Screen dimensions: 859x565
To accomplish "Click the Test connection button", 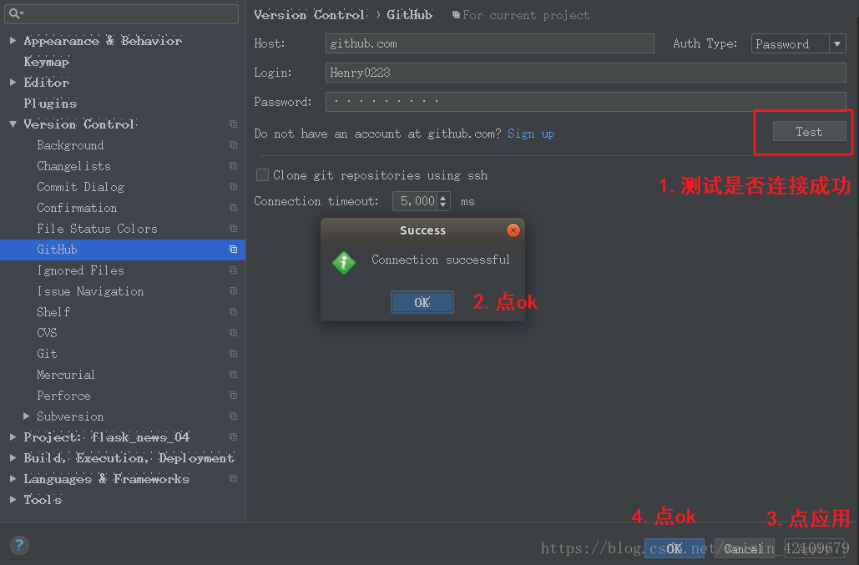I will (809, 131).
